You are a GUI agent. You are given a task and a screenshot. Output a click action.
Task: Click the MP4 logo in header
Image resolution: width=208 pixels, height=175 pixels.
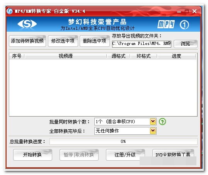point(166,24)
